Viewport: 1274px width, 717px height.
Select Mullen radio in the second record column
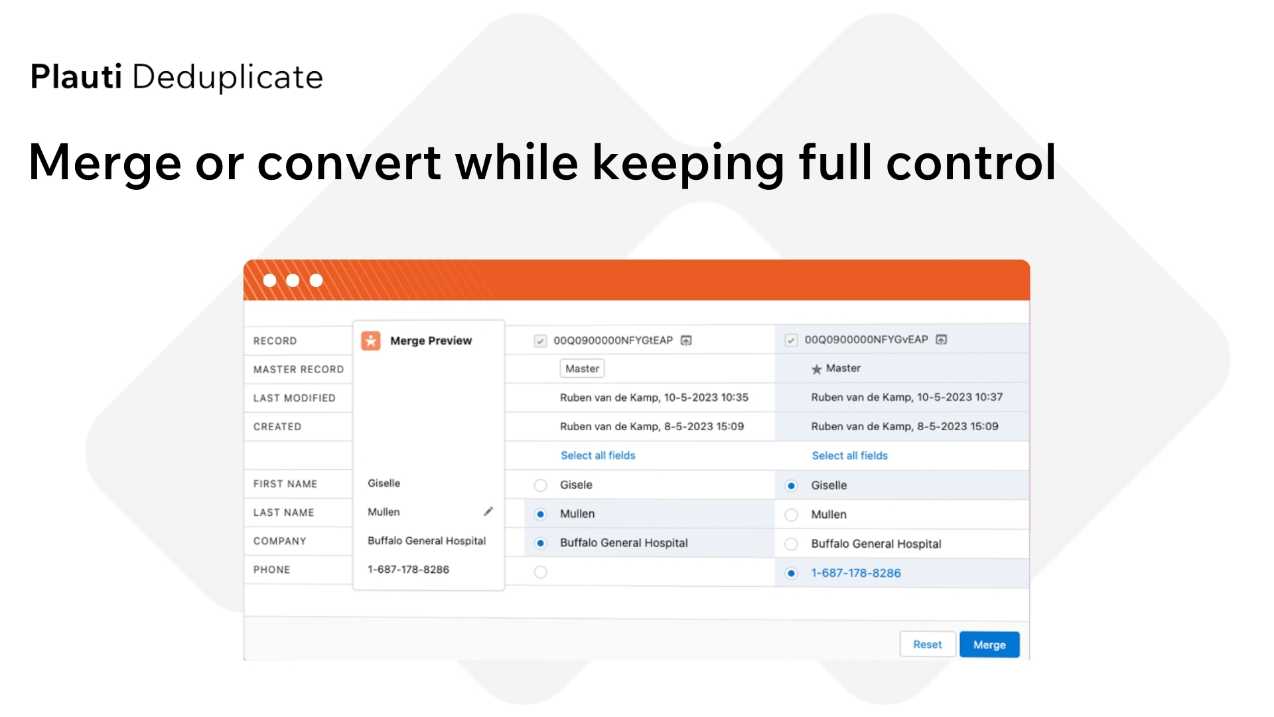click(x=791, y=515)
